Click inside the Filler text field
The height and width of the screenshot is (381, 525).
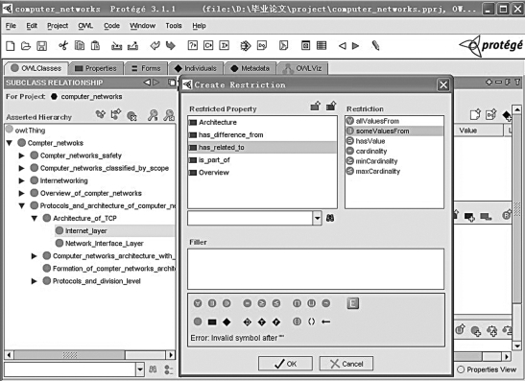point(316,269)
